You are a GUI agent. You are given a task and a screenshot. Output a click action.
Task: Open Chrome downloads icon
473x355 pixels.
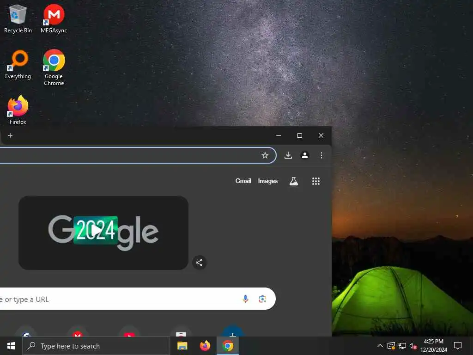tap(288, 155)
